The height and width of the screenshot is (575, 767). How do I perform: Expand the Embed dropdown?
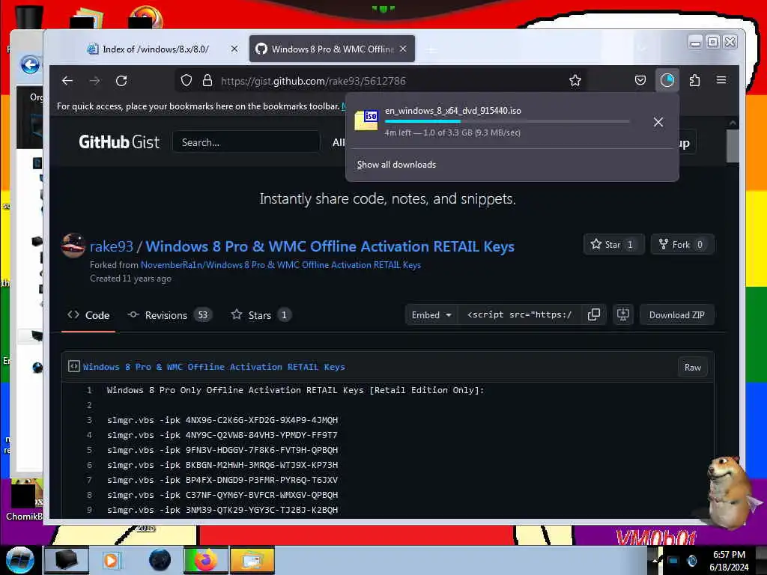pos(431,315)
